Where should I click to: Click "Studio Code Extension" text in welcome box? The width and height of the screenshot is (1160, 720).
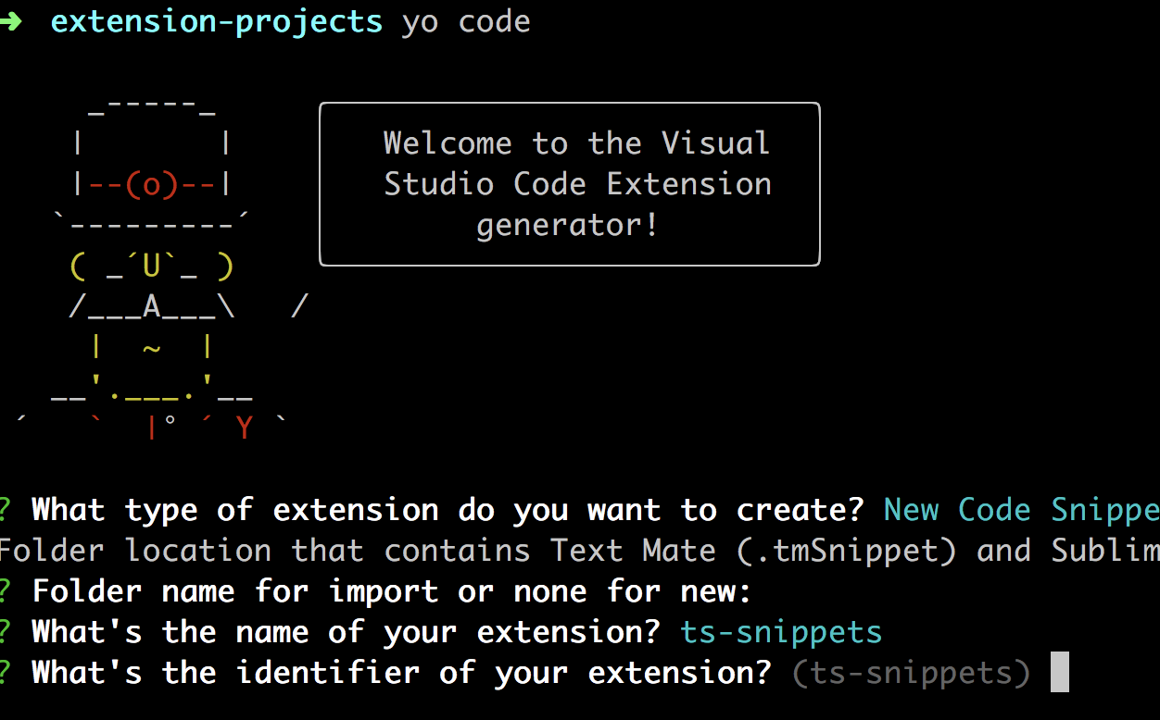pyautogui.click(x=577, y=184)
